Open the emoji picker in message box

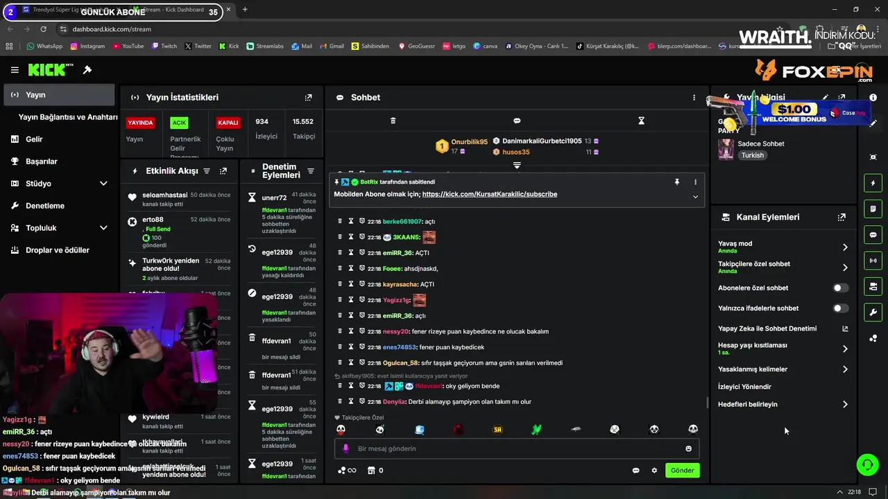pos(688,448)
